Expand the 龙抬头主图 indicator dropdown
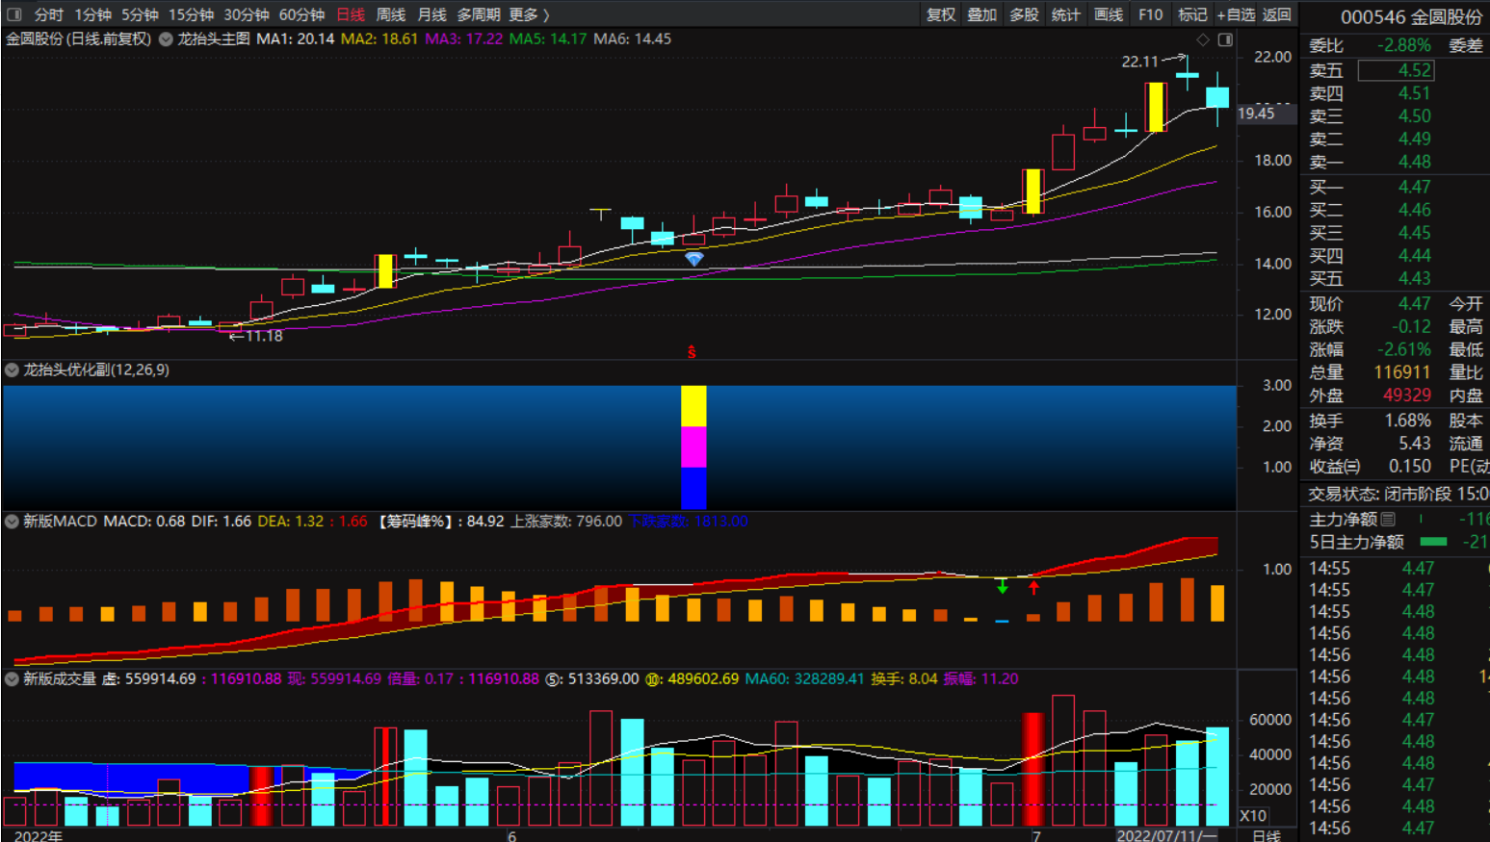1490x842 pixels. click(x=167, y=39)
